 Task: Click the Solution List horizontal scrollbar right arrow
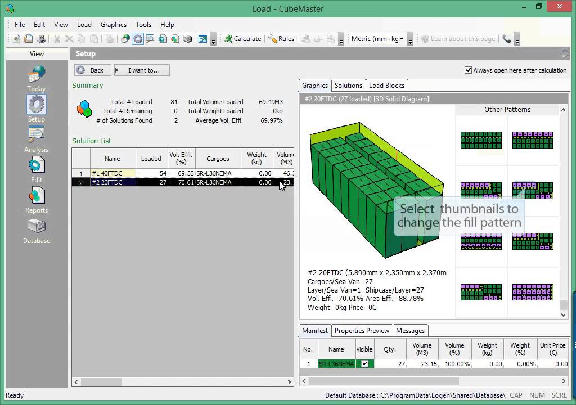[290, 382]
